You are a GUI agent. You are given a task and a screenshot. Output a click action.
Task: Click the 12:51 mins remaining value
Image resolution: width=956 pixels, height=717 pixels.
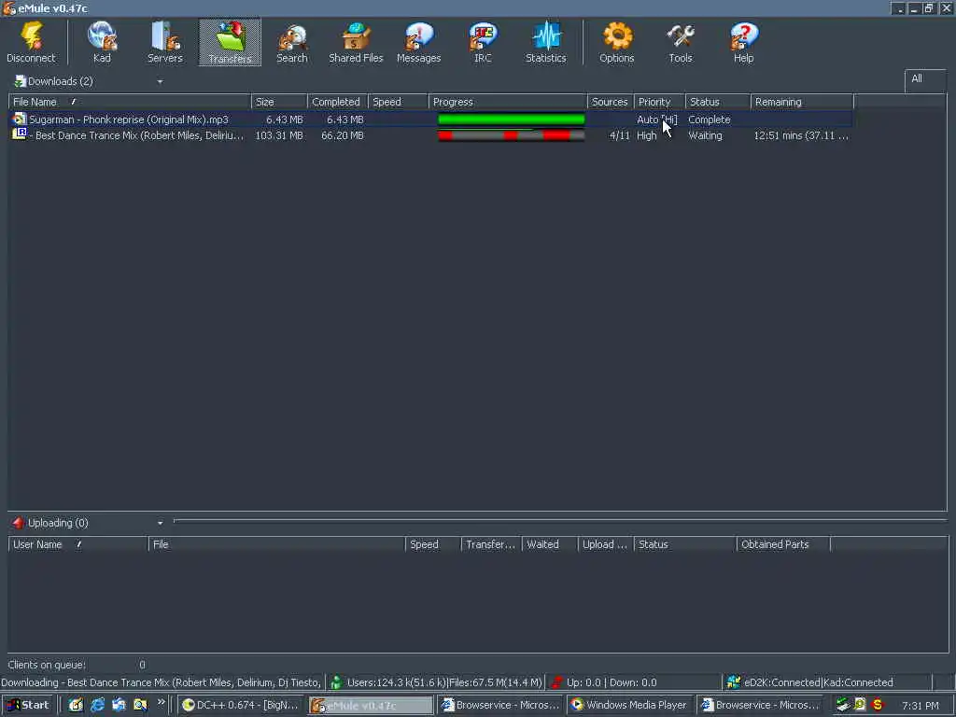(x=800, y=135)
